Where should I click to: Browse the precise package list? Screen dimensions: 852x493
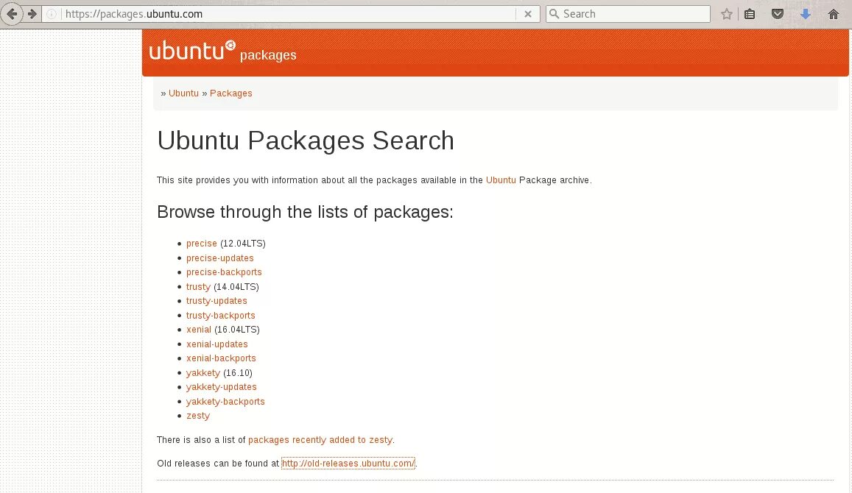(202, 244)
